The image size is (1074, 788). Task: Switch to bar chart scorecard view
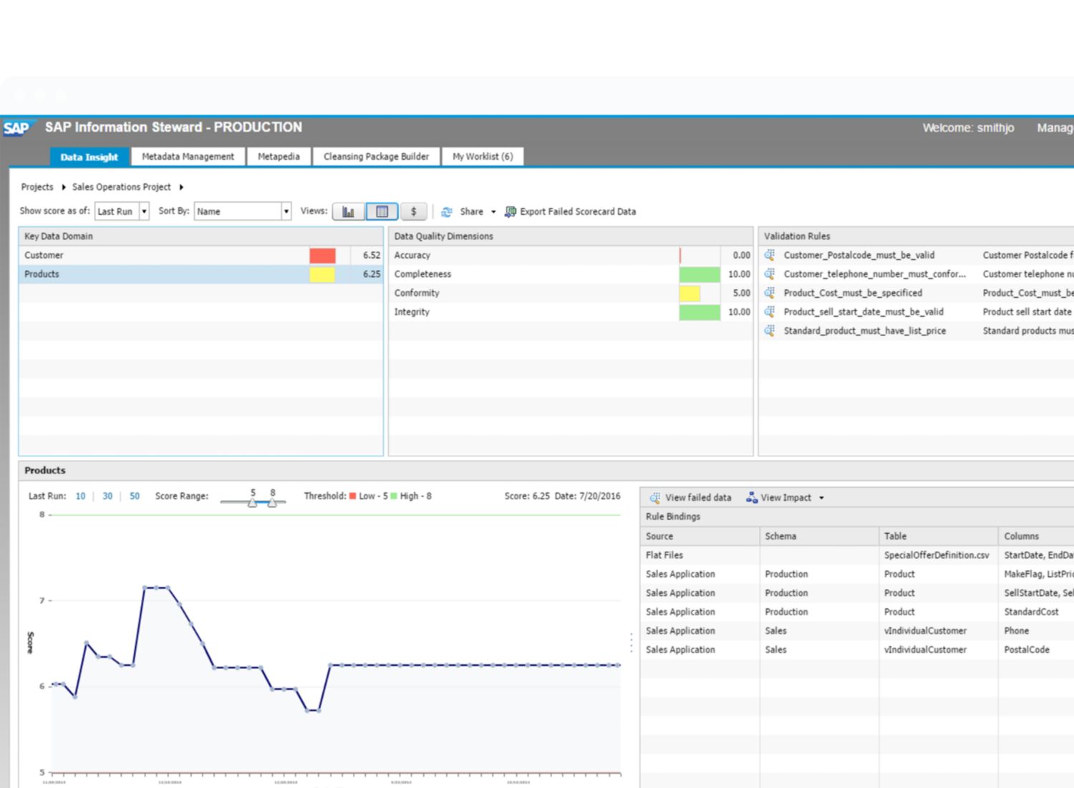pos(348,211)
